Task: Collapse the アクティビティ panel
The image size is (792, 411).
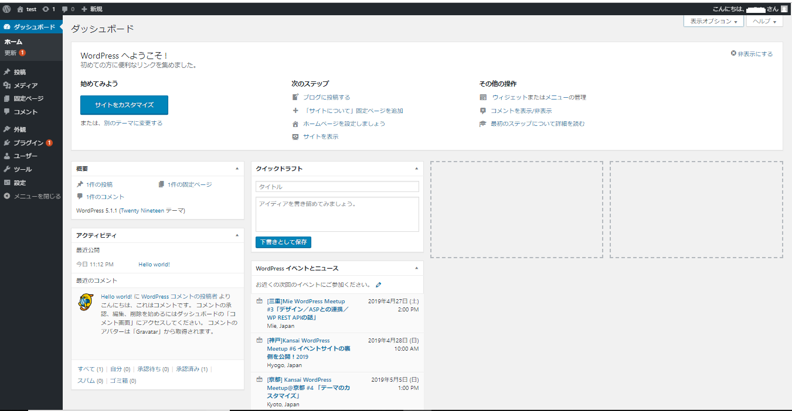Action: click(x=237, y=235)
